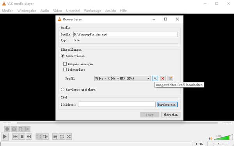234x146 pixels.
Task: Open the Profil dropdown list
Action: point(122,78)
